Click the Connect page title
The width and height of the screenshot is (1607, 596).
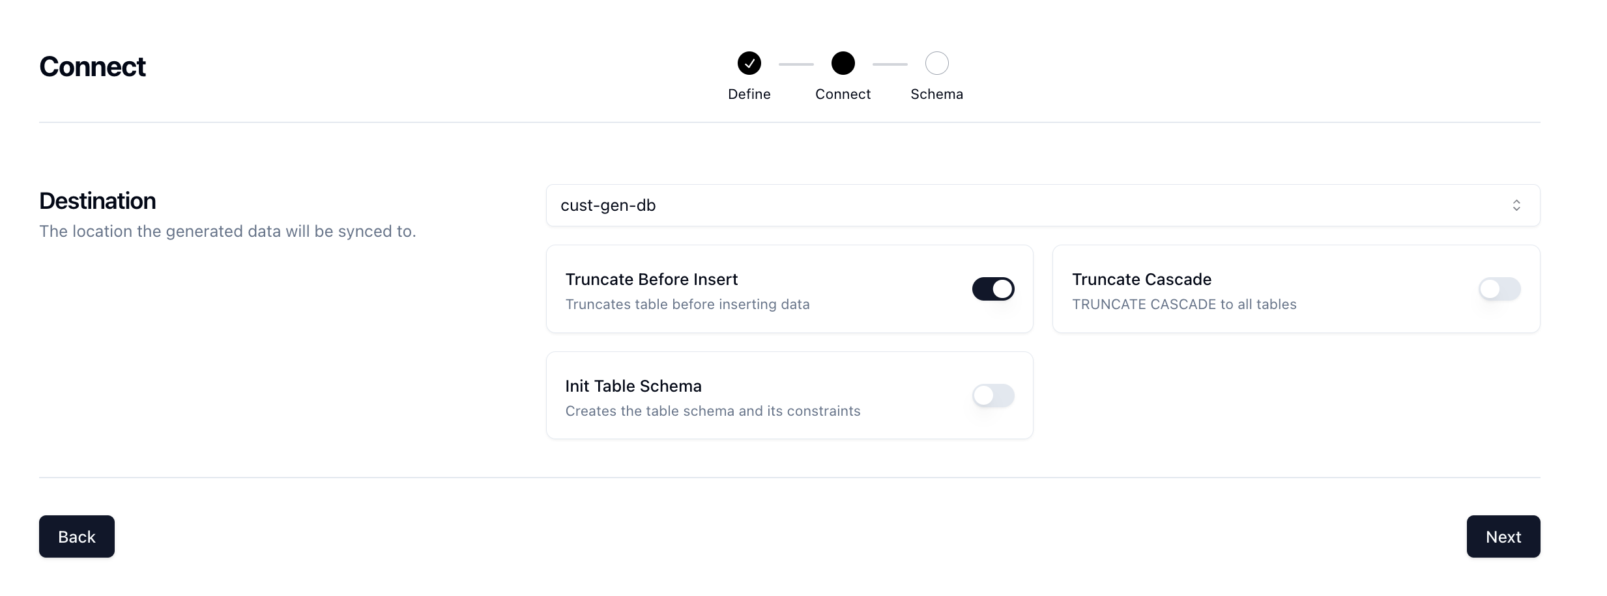(x=92, y=67)
